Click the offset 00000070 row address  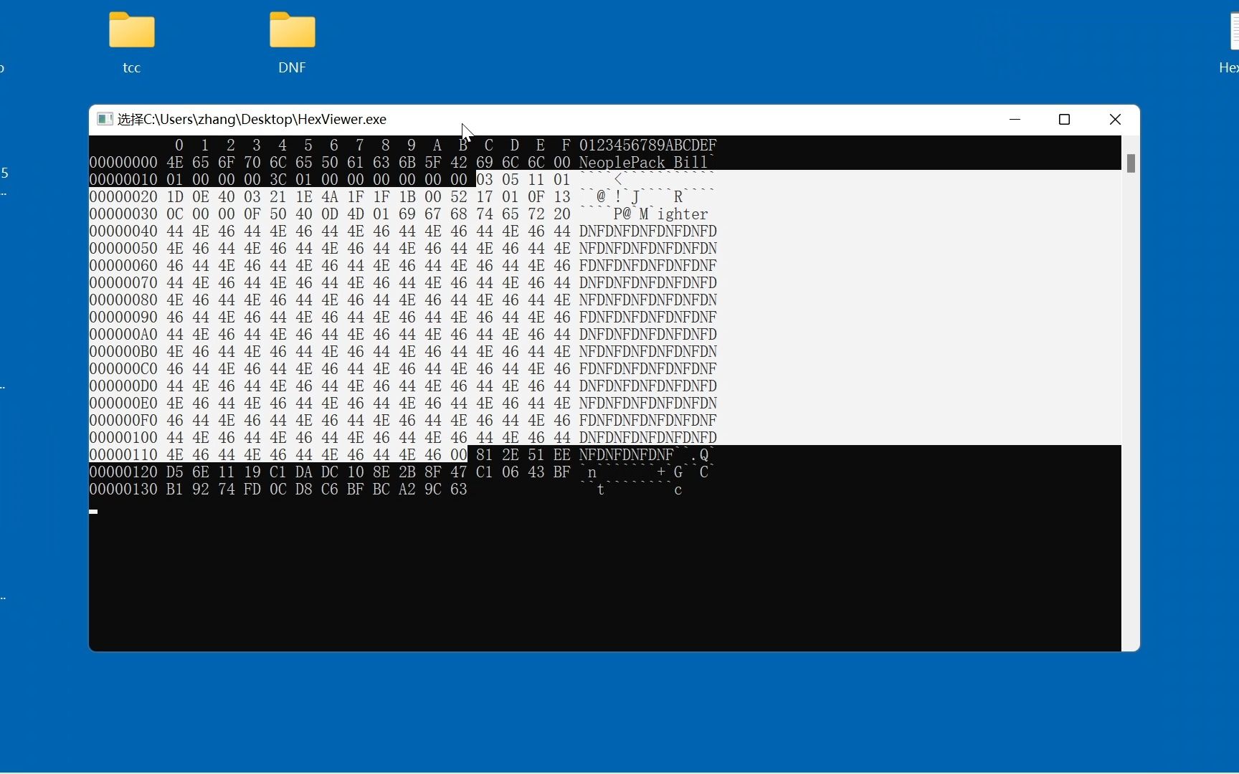point(123,283)
